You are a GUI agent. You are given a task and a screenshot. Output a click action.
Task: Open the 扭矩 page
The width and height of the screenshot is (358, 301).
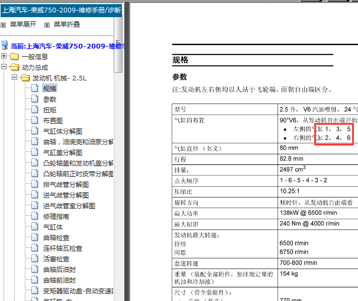(x=50, y=110)
